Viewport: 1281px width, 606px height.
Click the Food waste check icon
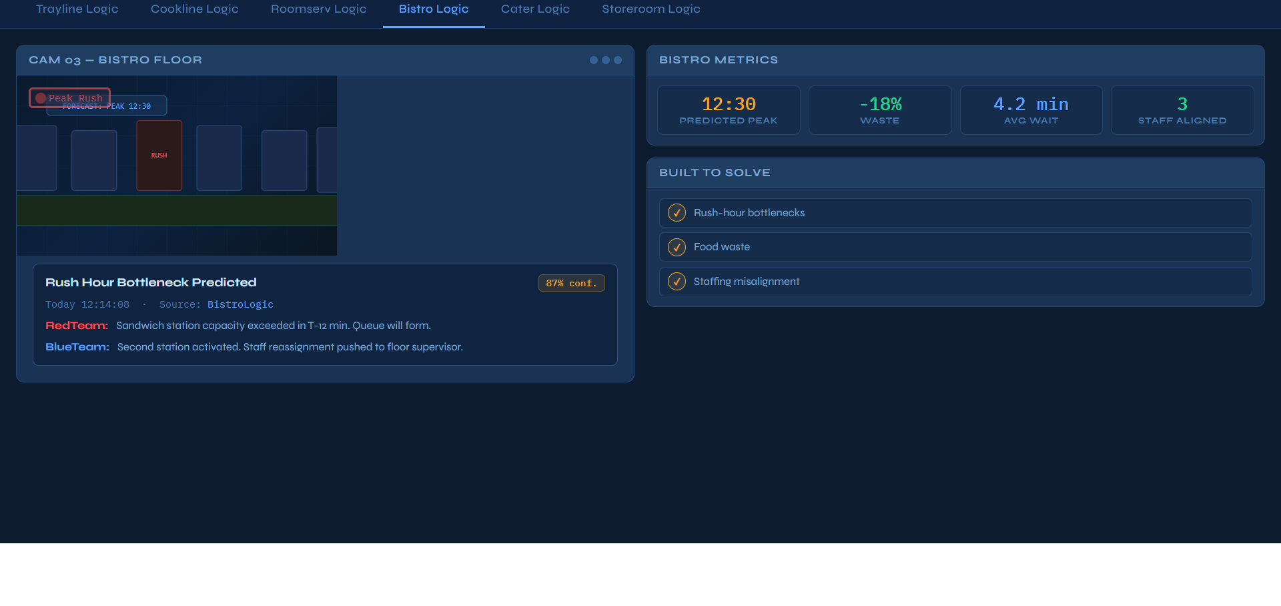677,247
